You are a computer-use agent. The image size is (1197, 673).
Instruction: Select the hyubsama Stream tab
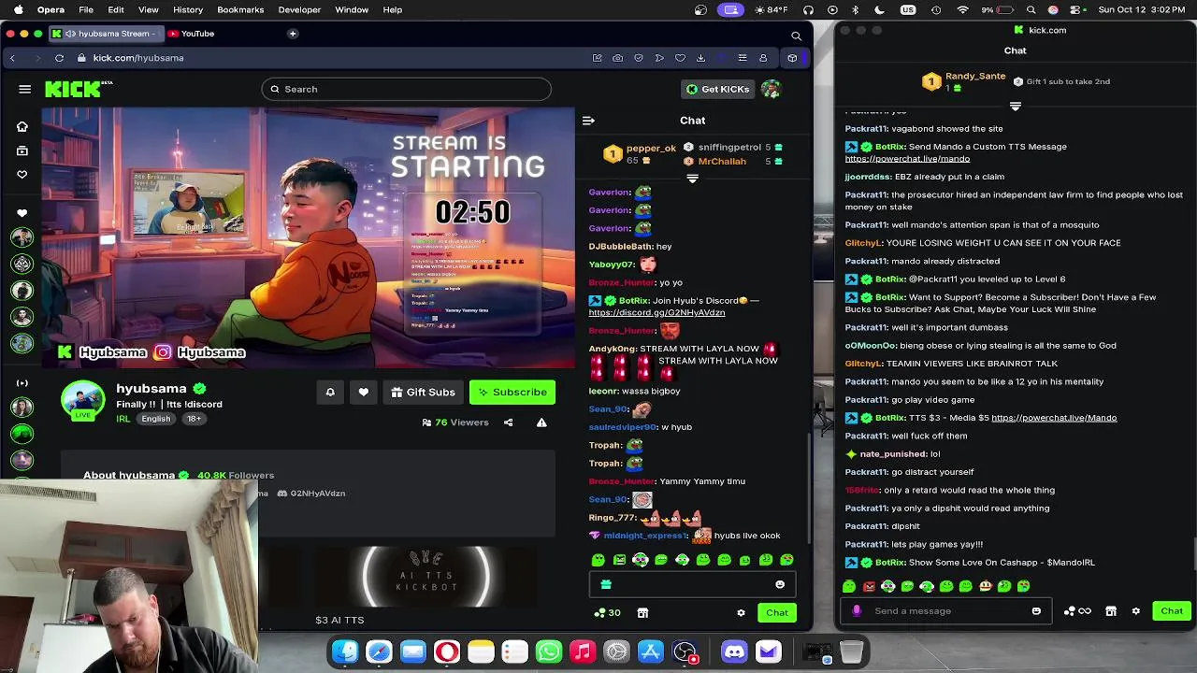click(105, 34)
